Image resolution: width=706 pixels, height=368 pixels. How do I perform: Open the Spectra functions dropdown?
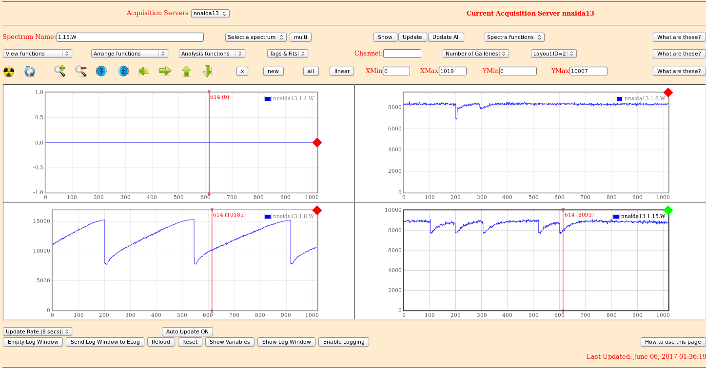tap(514, 37)
